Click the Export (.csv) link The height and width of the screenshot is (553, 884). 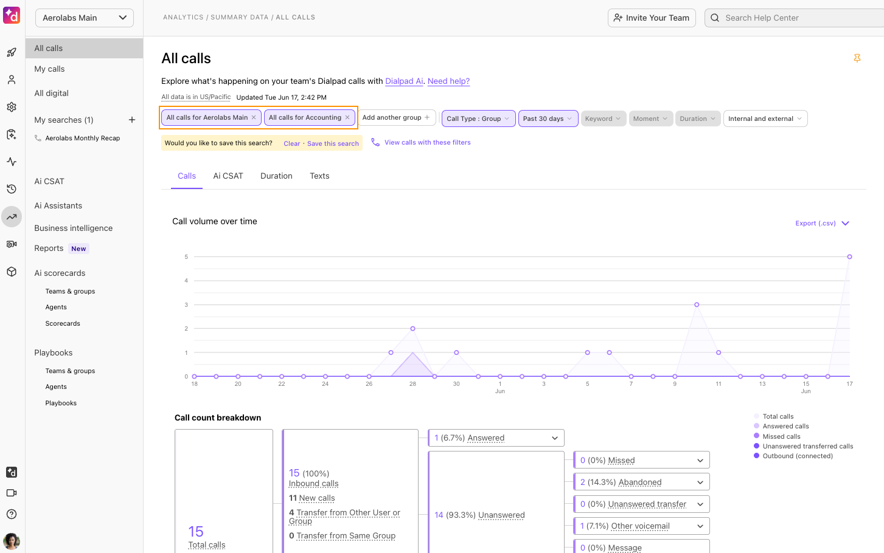815,224
